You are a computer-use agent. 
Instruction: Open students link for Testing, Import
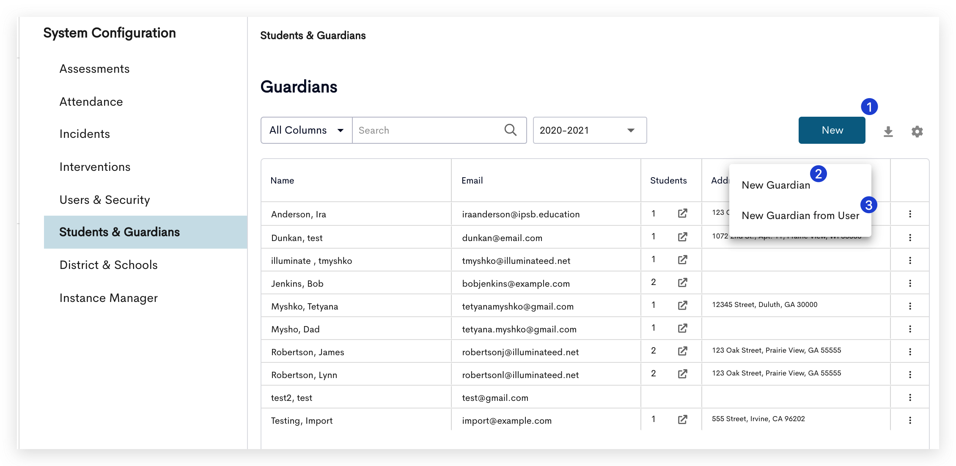(x=682, y=419)
